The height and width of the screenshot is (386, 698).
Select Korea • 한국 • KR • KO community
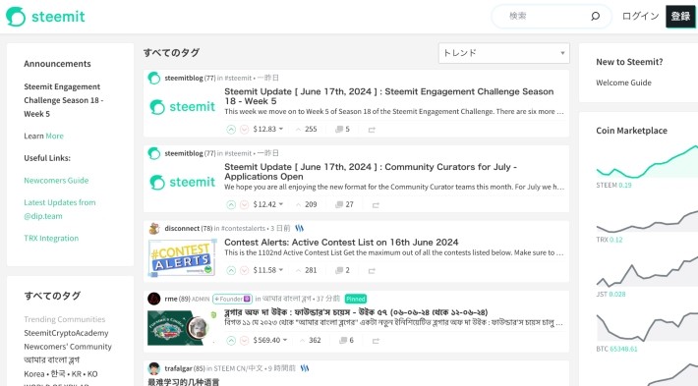point(61,374)
